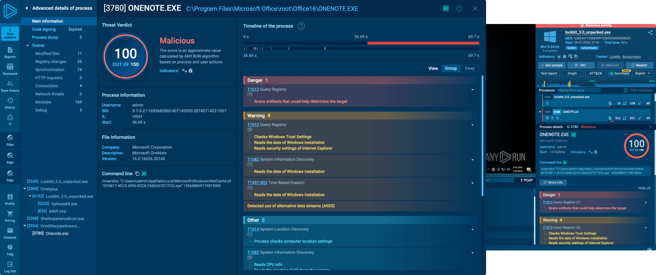Toggle T1614 System Location Discovery arrow

473,230
